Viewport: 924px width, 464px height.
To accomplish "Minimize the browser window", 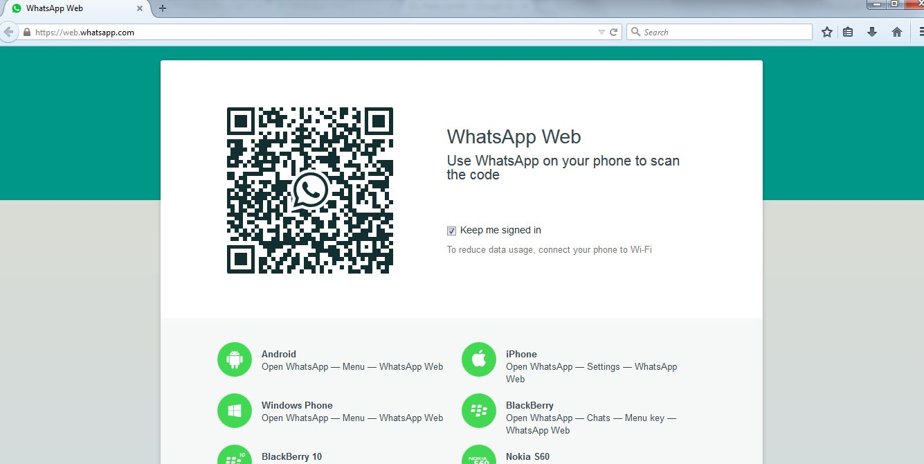I will tap(876, 3).
